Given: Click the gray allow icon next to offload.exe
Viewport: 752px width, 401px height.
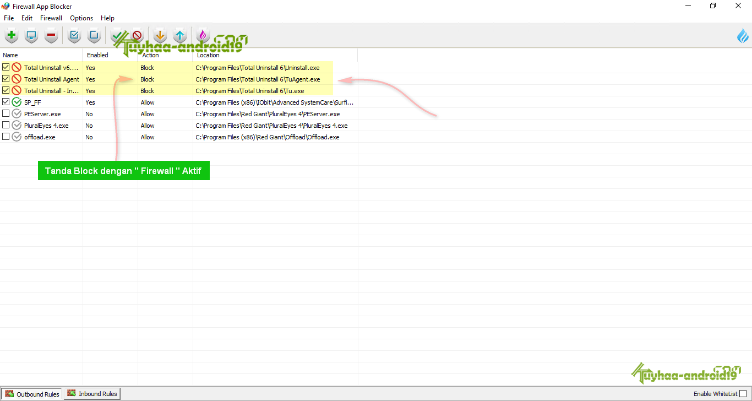Looking at the screenshot, I should [x=17, y=137].
